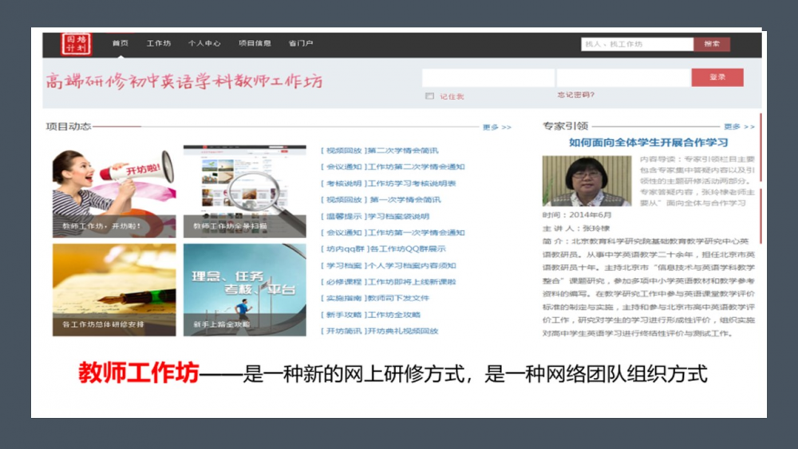
Task: Open the 首页 navigation tab
Action: 120,44
